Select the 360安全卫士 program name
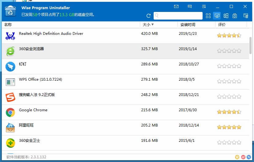 coord(29,141)
